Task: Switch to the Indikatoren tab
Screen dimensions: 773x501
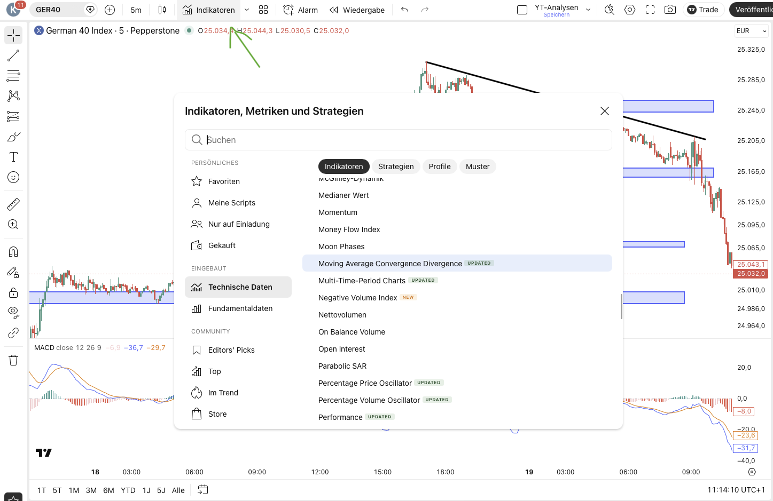Action: pyautogui.click(x=344, y=166)
